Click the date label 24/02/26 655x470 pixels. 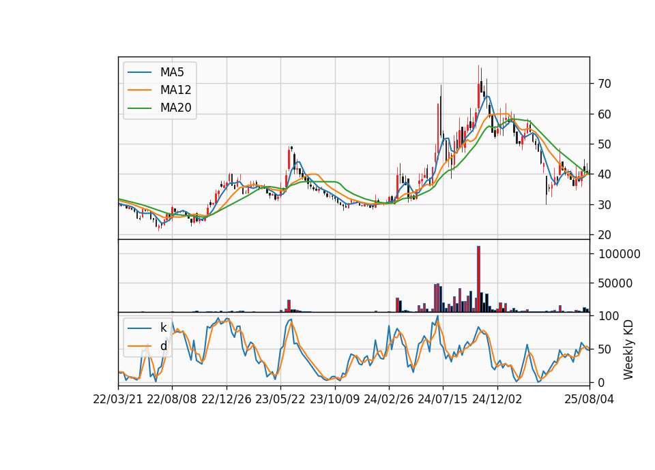pyautogui.click(x=388, y=399)
